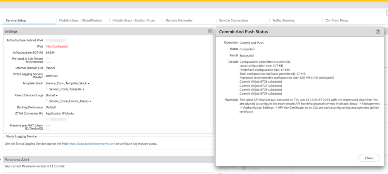Select the Service Setup tab

16,20
